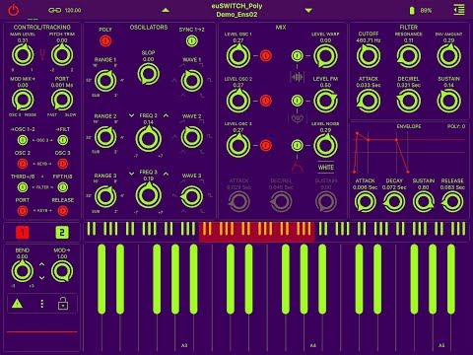Select the red tab 1
This screenshot has height=355, width=473.
click(x=23, y=233)
